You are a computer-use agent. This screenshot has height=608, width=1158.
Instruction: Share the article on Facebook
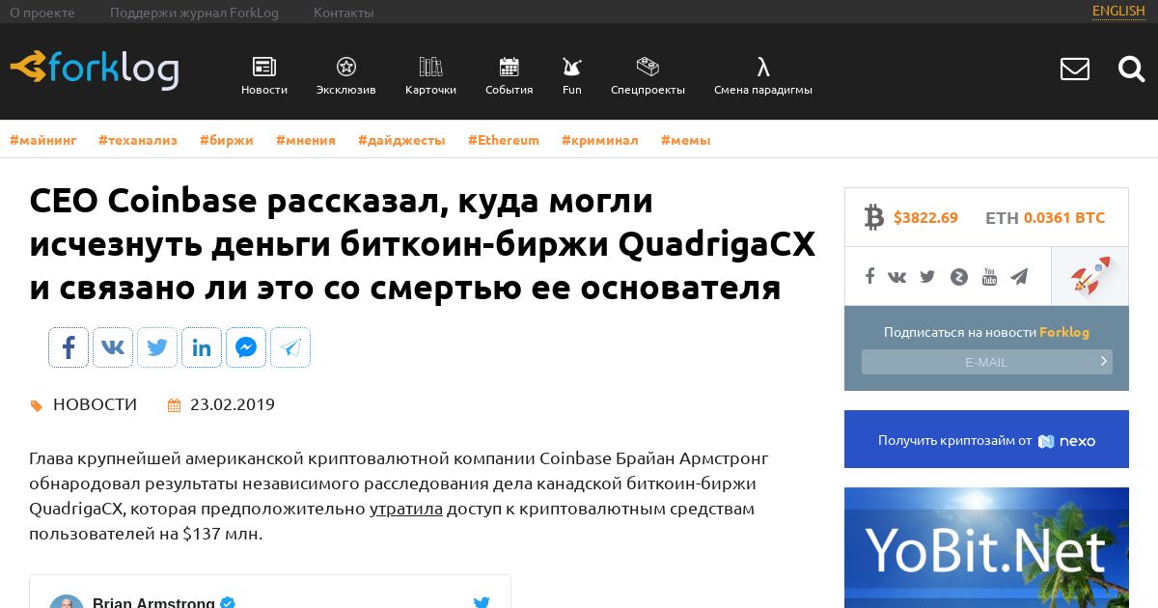(x=69, y=347)
